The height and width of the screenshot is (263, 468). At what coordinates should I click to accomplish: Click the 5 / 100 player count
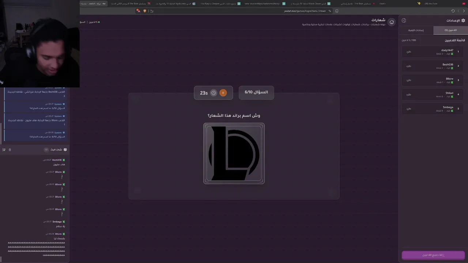tap(409, 40)
